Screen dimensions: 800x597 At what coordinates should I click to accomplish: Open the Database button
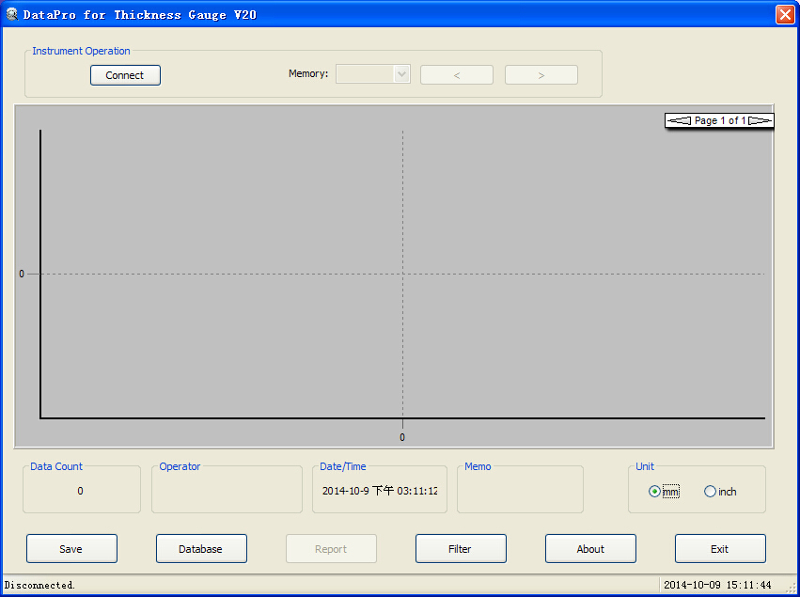click(201, 548)
